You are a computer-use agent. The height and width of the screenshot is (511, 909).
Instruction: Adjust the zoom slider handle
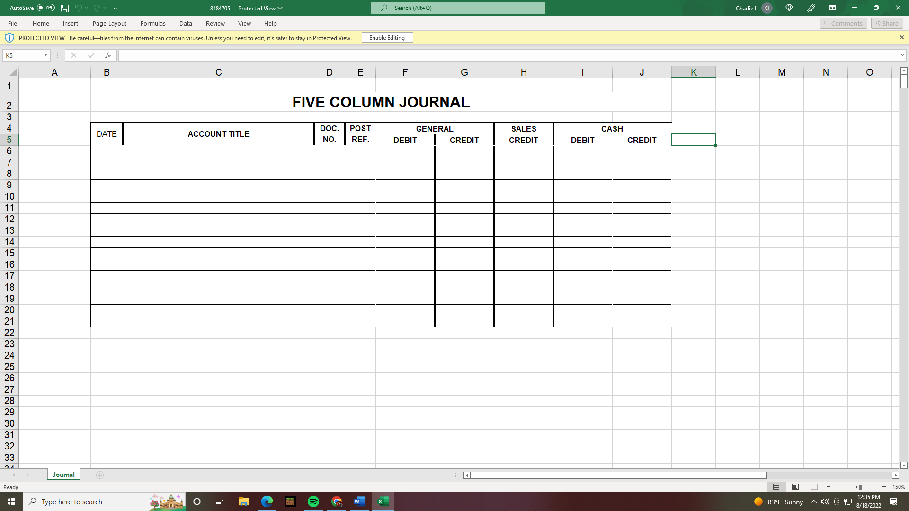coord(859,487)
